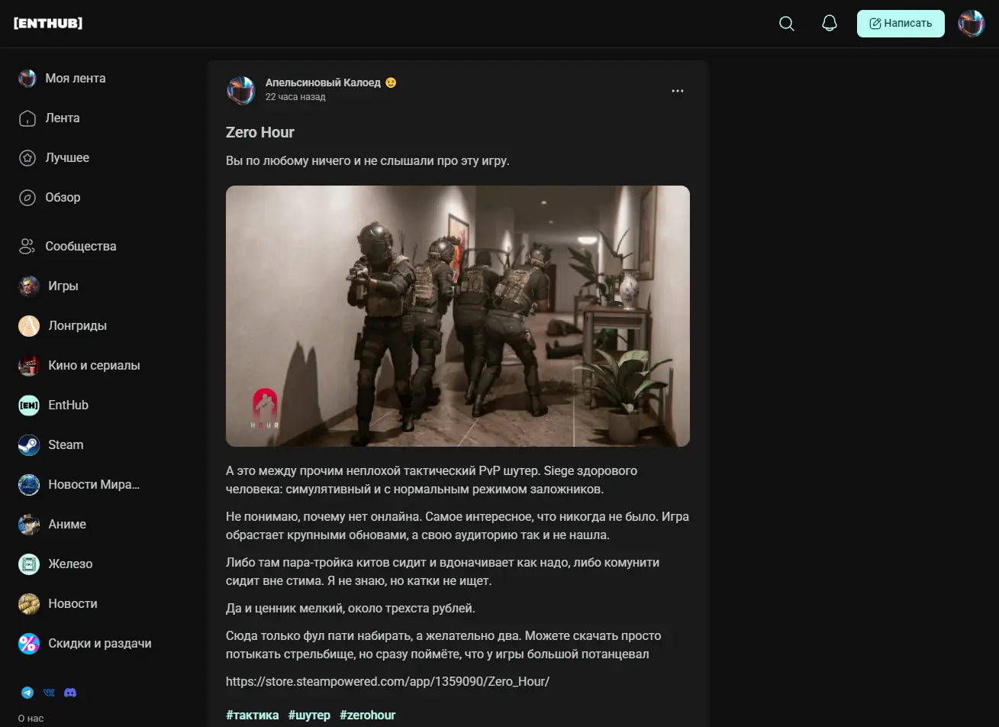Open the Telegram social link icon
999x727 pixels.
(x=27, y=693)
